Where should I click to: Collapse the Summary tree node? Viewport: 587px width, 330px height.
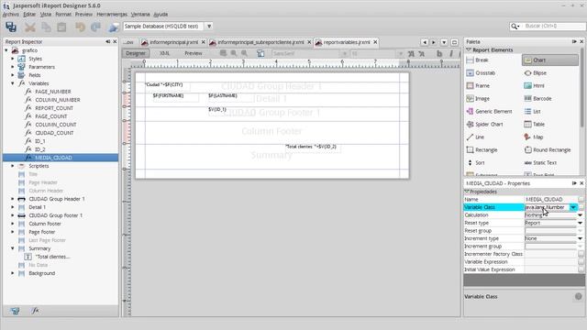pos(13,248)
